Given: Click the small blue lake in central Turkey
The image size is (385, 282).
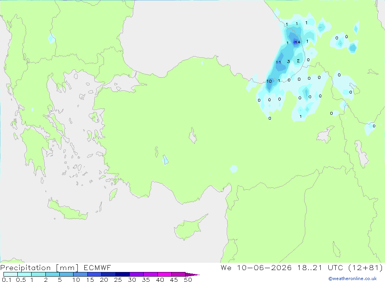Looking at the screenshot, I should (x=165, y=160).
